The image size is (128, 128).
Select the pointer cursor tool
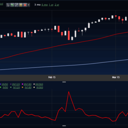click(x=8, y=5)
